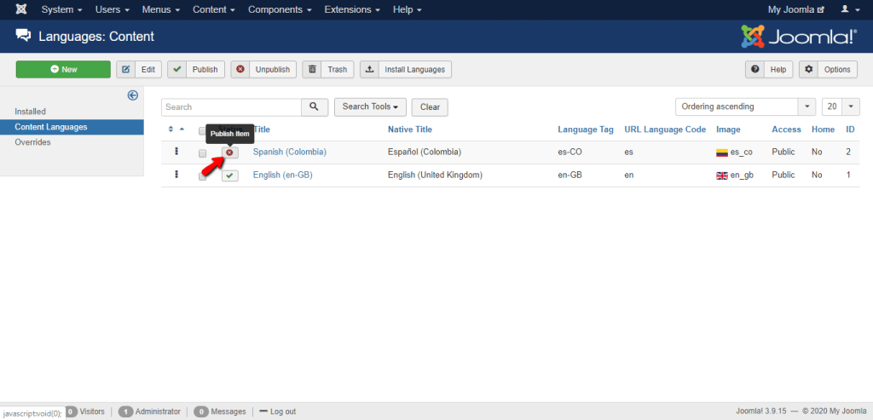Viewport: 873px width, 420px height.
Task: Click the ordering sort arrows column header
Action: coord(176,129)
